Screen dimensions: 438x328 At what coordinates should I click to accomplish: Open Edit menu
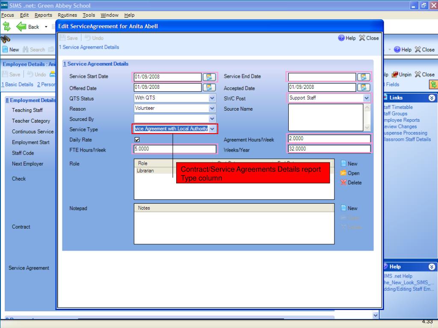point(24,15)
